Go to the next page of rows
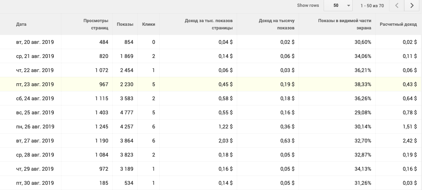This screenshot has height=190, width=423. (x=412, y=6)
